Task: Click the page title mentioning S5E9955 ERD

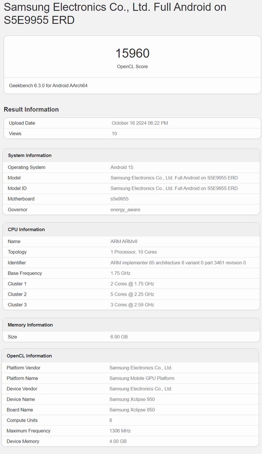Action: [x=115, y=13]
